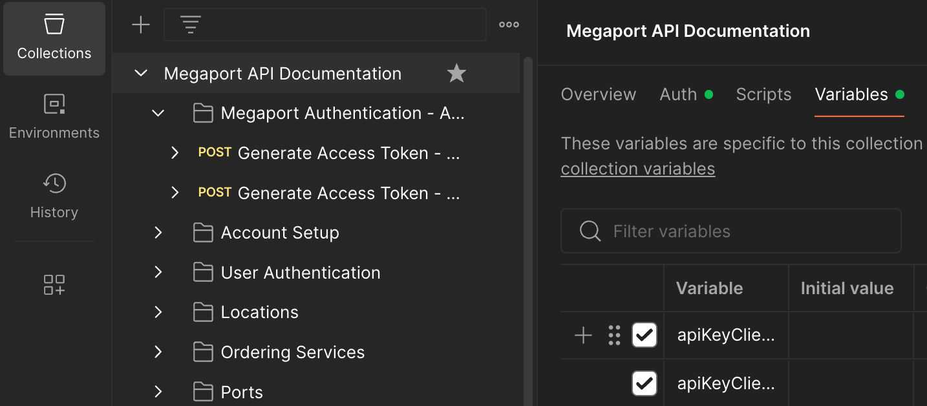Expand the second Generate Access Token request
927x406 pixels.
coord(175,193)
